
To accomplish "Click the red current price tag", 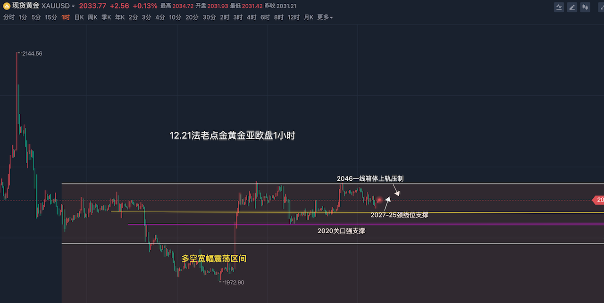I will click(x=598, y=201).
